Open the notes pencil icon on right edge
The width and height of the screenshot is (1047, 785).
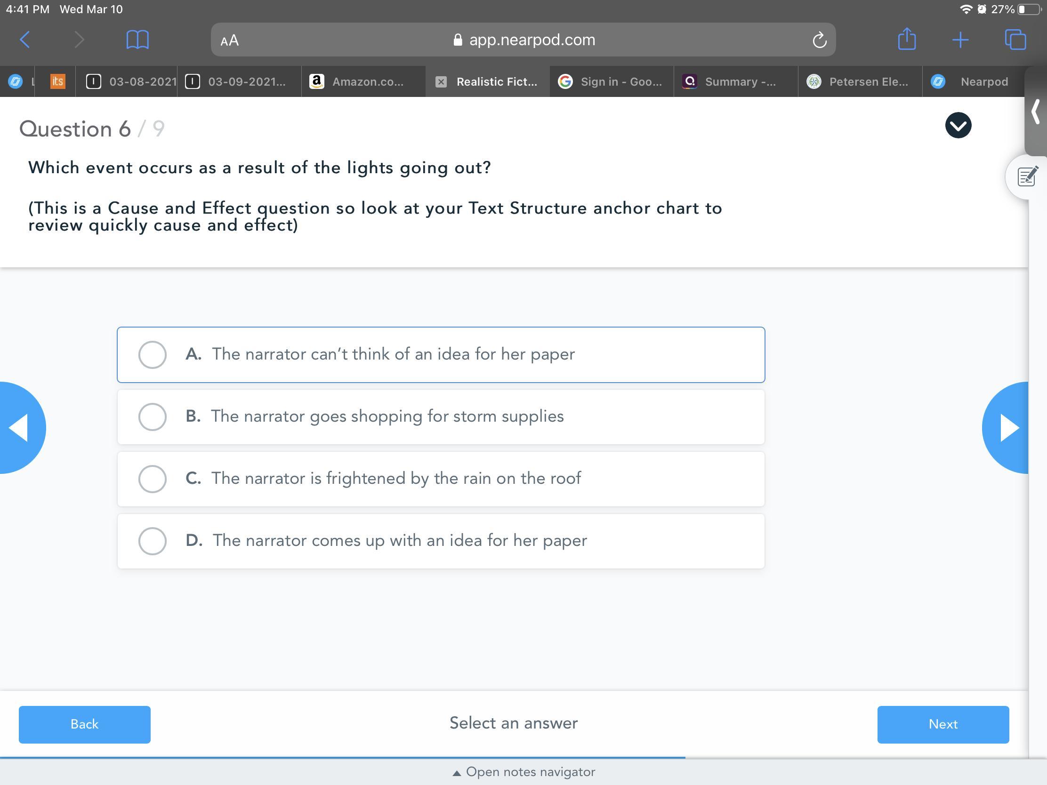(1027, 177)
